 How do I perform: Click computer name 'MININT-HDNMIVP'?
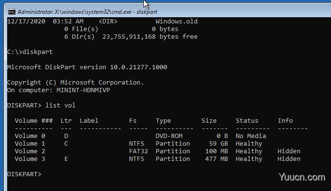[83, 90]
